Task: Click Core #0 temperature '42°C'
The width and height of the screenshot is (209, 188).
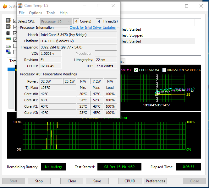Action: click(58, 94)
